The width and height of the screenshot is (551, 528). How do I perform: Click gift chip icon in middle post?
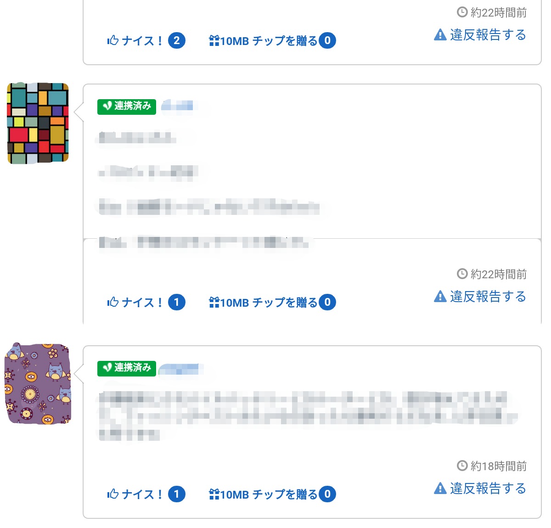(x=214, y=302)
